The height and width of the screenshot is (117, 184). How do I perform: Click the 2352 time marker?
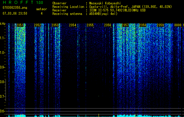point(37,25)
